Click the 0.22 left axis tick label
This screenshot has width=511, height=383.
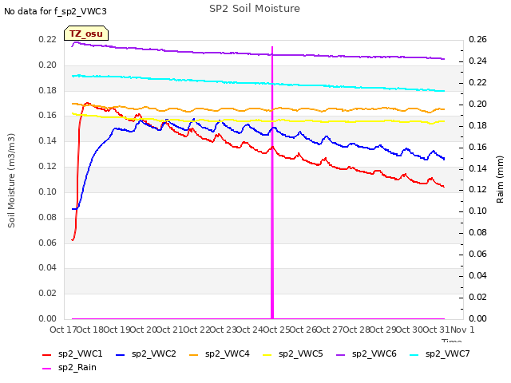tap(48, 39)
